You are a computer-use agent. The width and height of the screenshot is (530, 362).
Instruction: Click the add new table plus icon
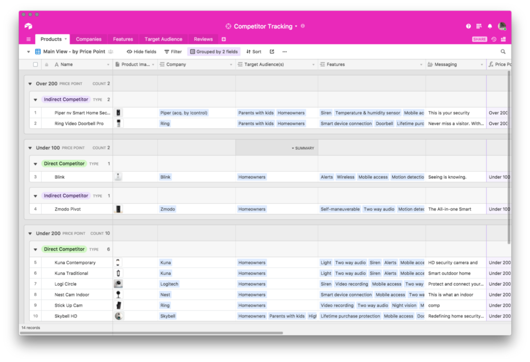tap(224, 39)
